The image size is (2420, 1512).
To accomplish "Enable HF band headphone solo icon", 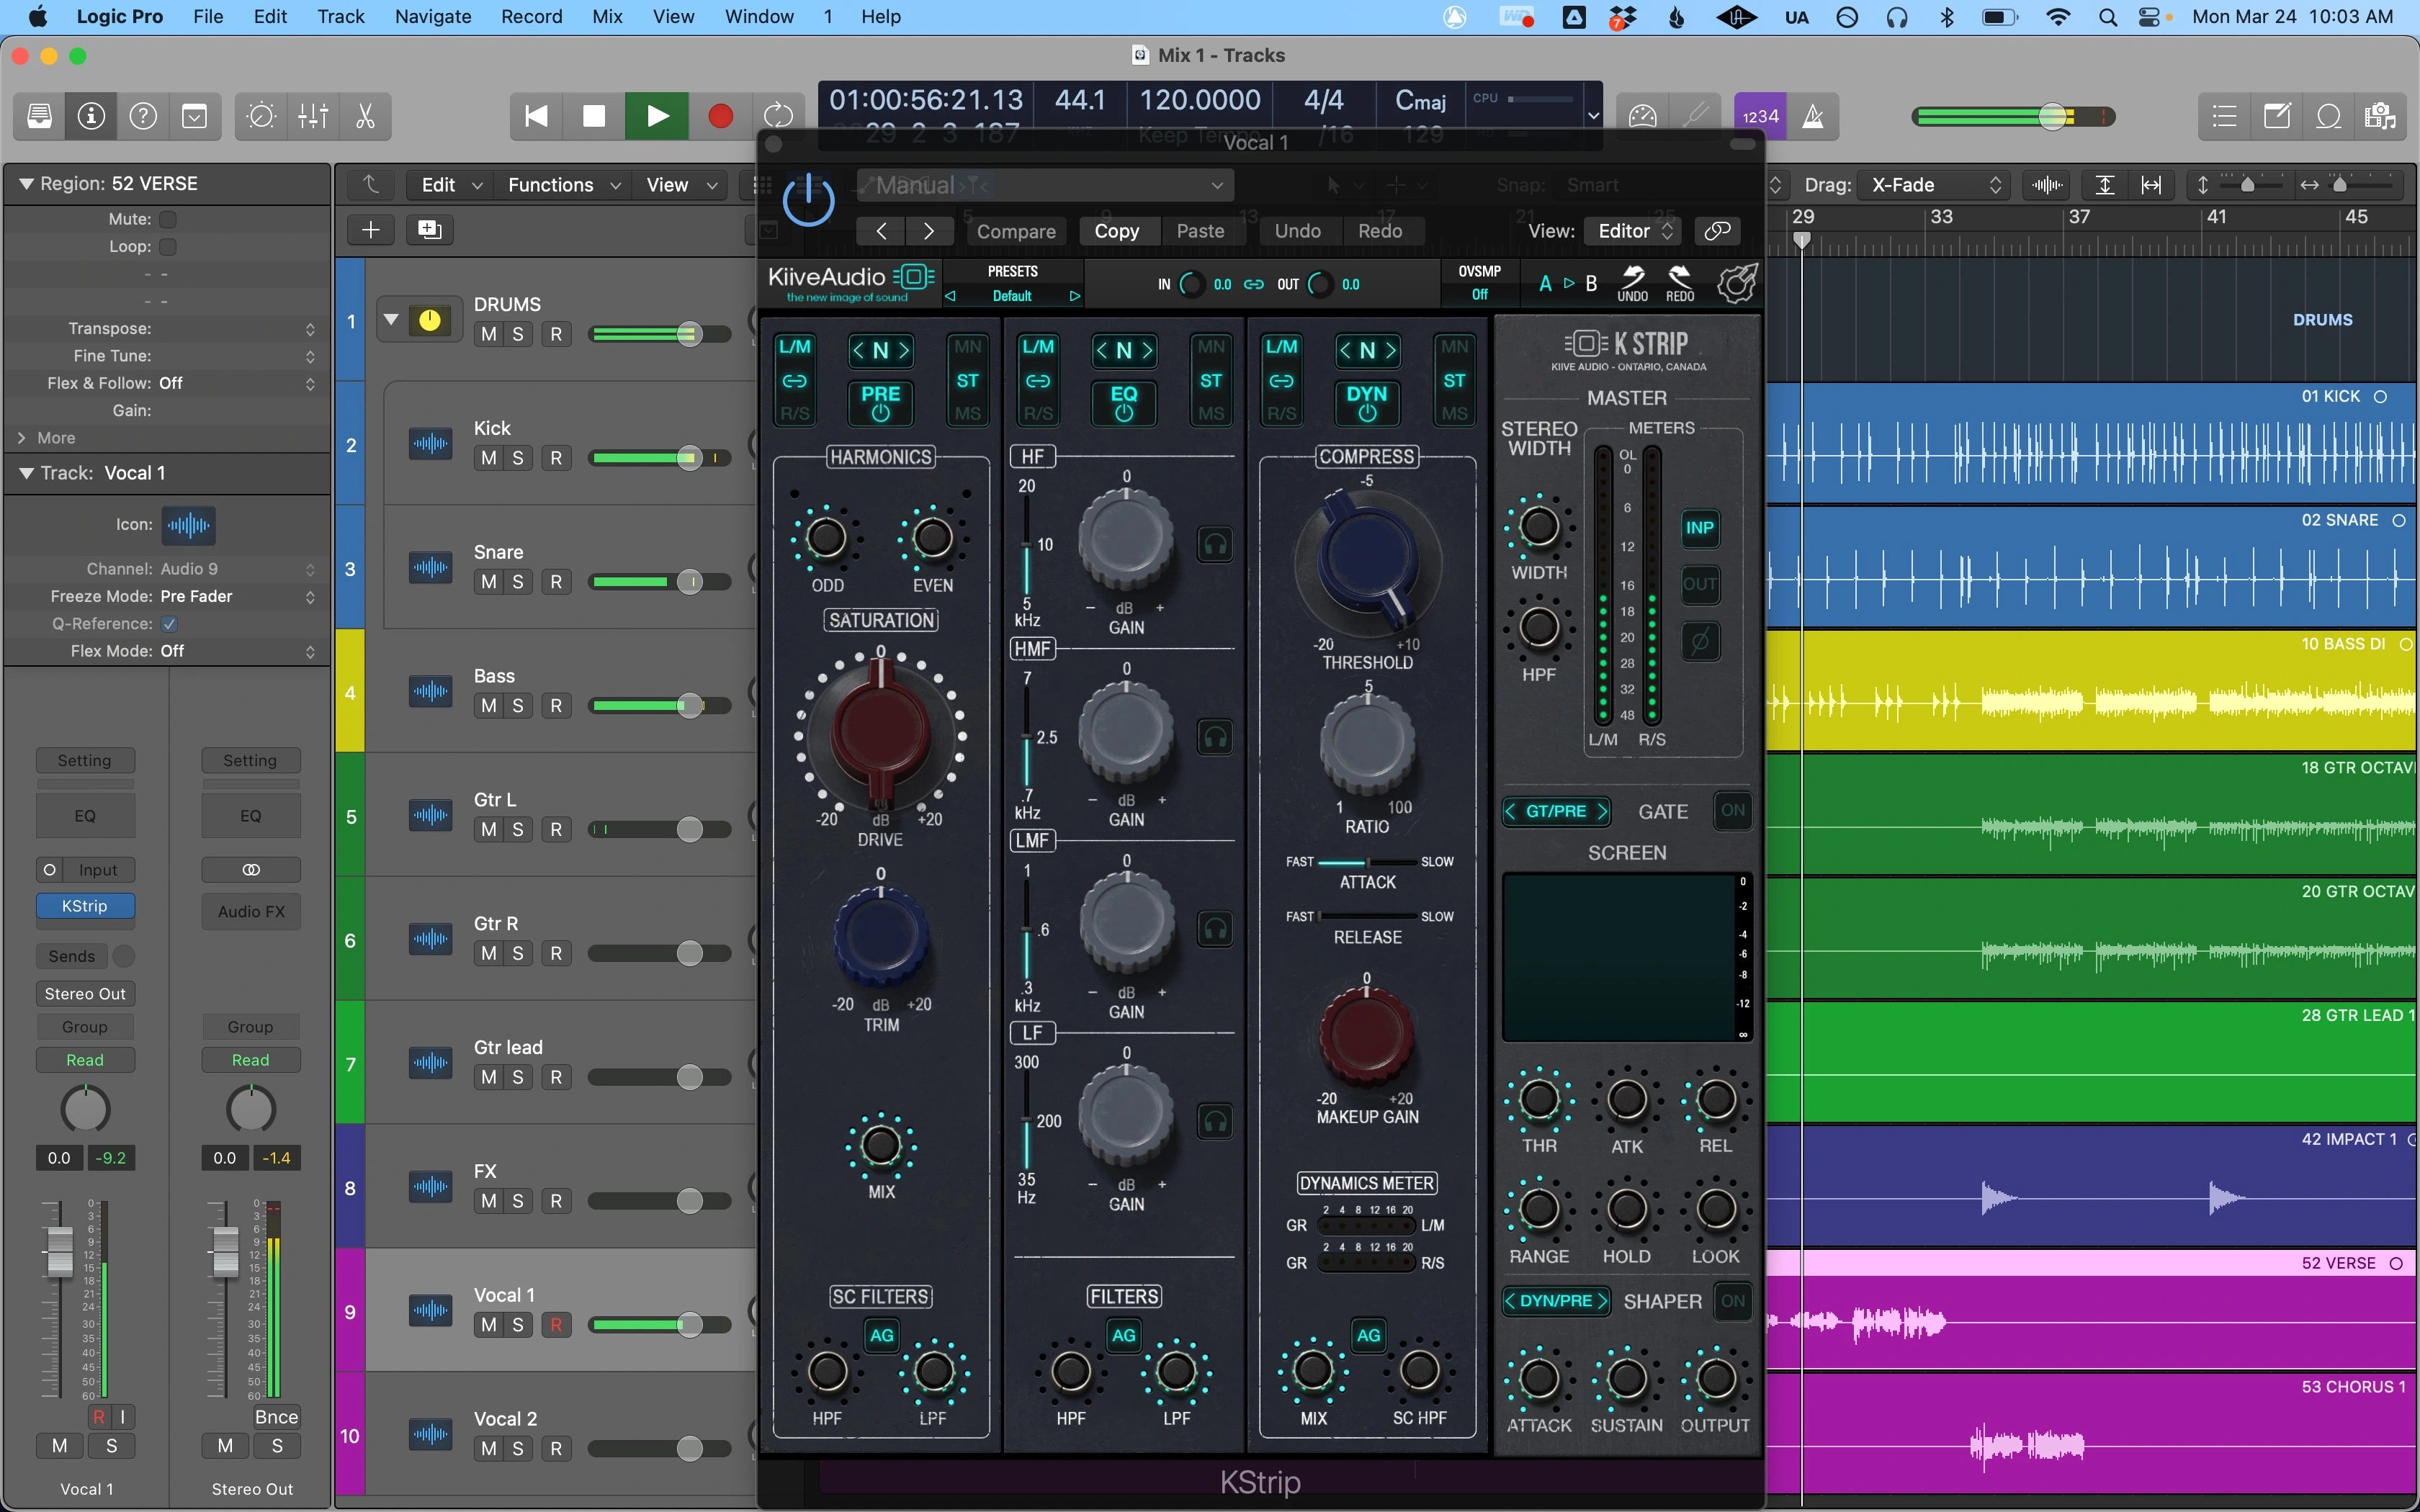I will click(x=1214, y=545).
